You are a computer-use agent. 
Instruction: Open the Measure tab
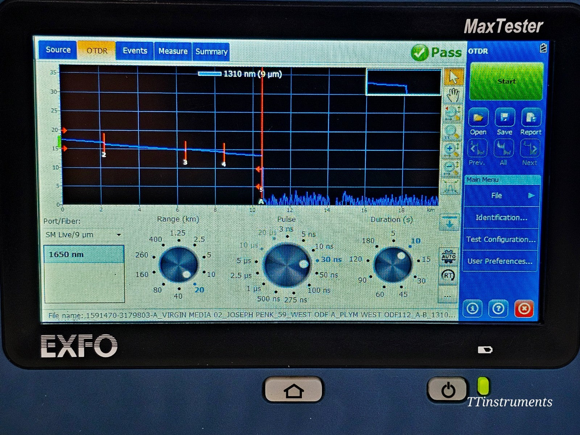pos(173,51)
